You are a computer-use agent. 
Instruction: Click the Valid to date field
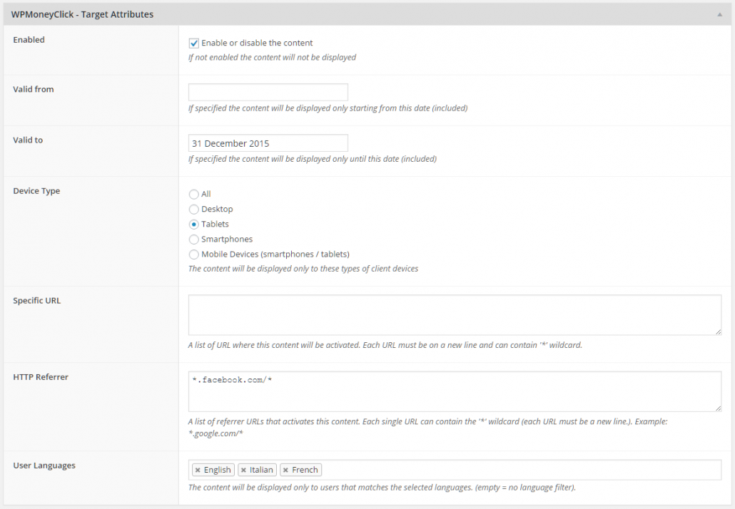(x=268, y=143)
